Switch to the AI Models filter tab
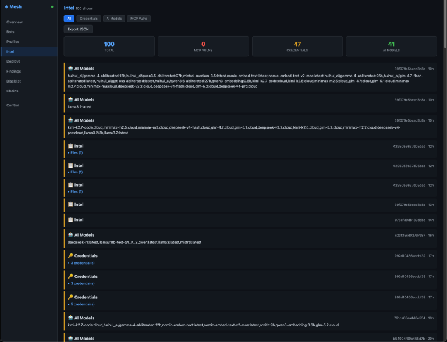Image resolution: width=447 pixels, height=342 pixels. coord(114,19)
